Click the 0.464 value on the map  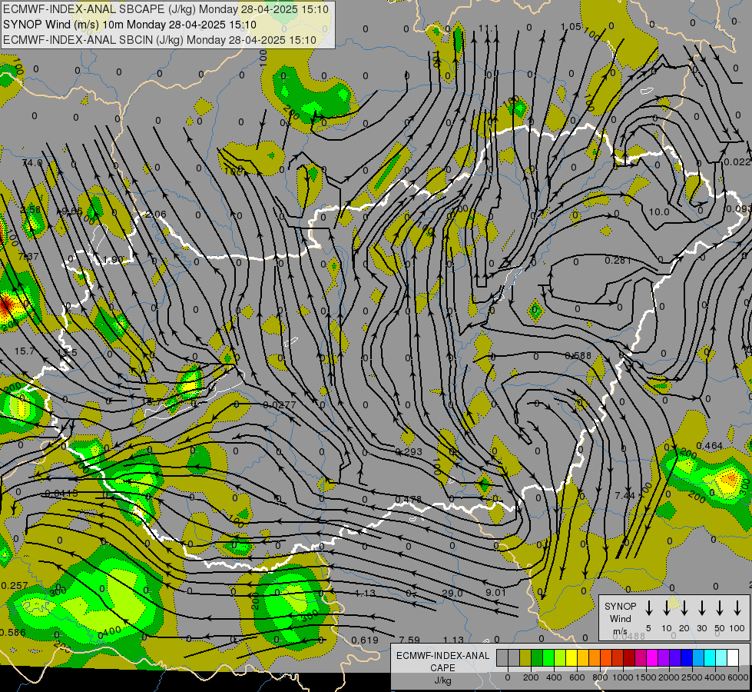pyautogui.click(x=709, y=446)
